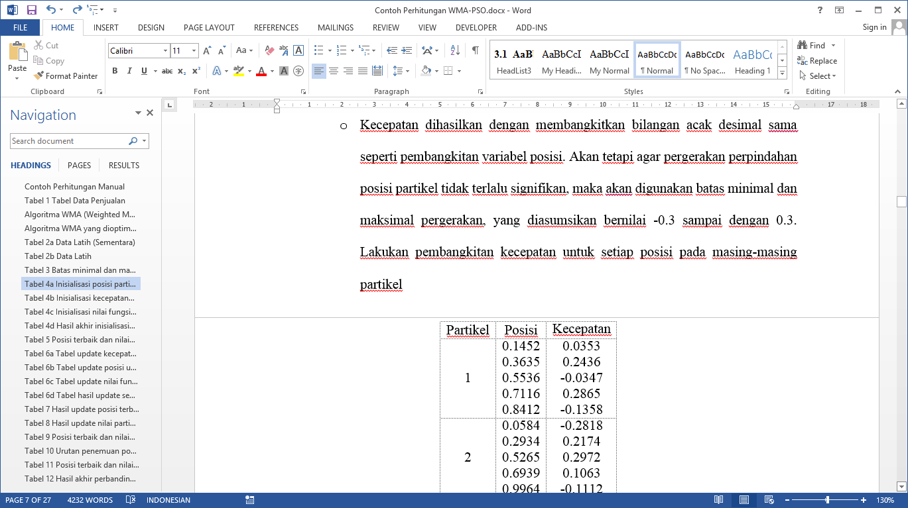
Task: Click the Save icon in quick access toolbar
Action: 31,10
